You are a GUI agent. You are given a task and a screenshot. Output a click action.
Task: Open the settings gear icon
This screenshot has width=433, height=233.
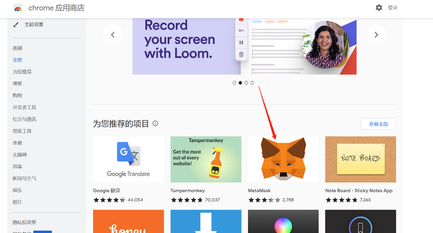pos(379,8)
